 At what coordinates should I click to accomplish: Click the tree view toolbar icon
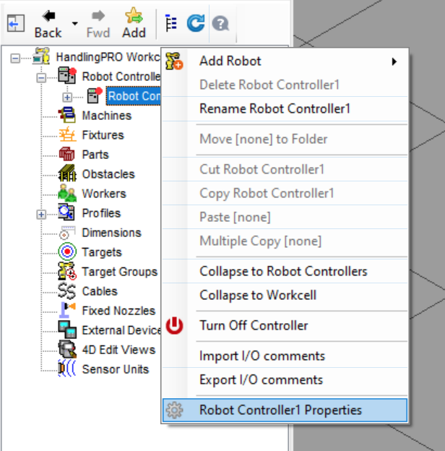point(171,23)
